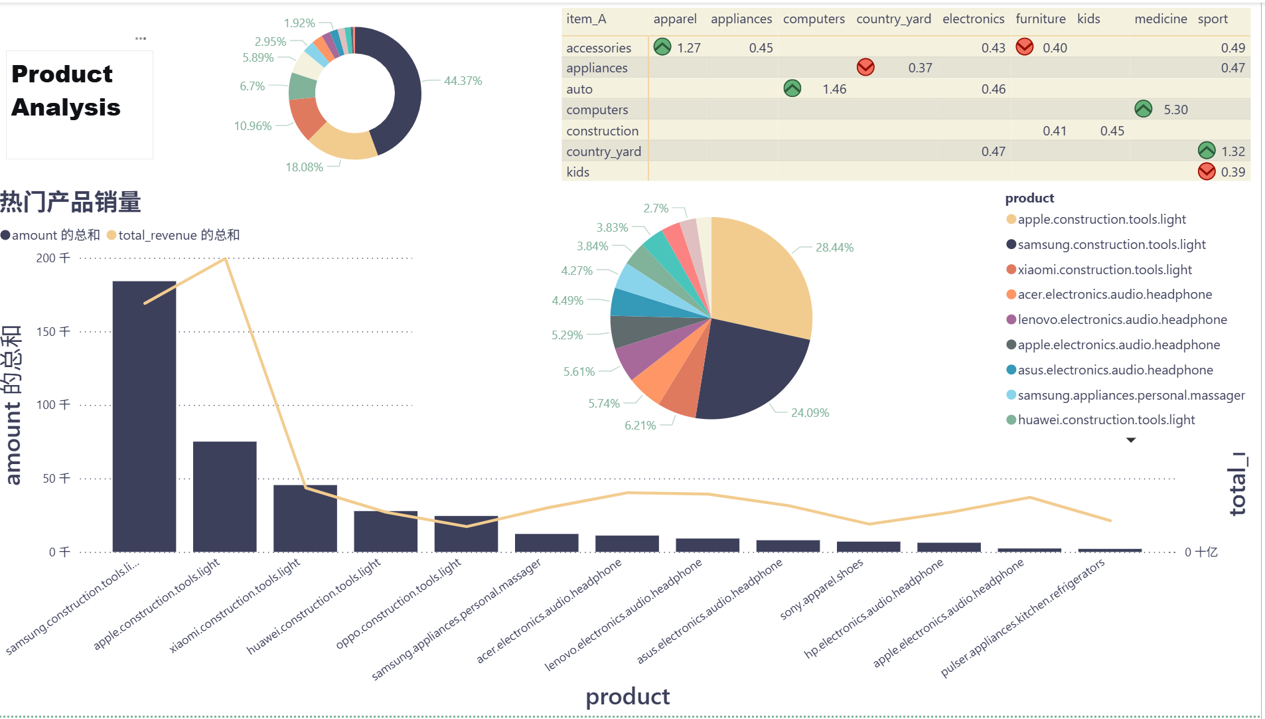
Task: Click lenovo.electronics.audio.headphone legend entry
Action: click(1116, 319)
